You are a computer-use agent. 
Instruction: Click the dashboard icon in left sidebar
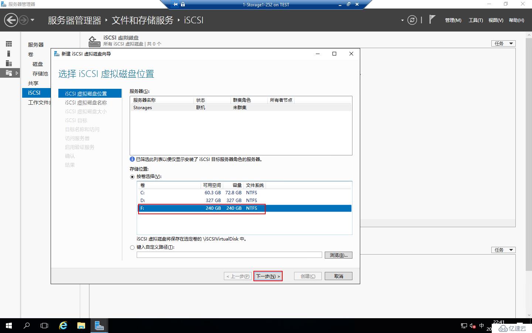(x=9, y=44)
